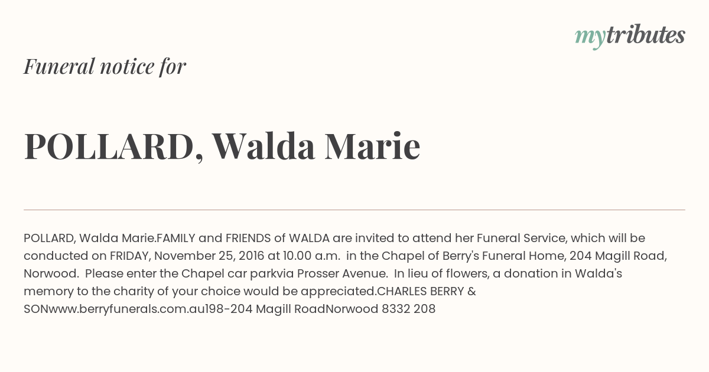Click the "CHARLES BERRY &" funeral director name
Viewport: 709px width, 372px height.
pos(427,291)
